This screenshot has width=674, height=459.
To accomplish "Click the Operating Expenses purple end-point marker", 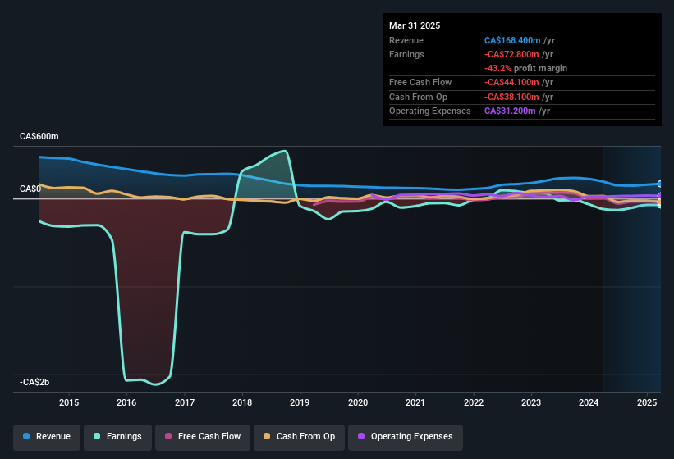I will pos(660,196).
